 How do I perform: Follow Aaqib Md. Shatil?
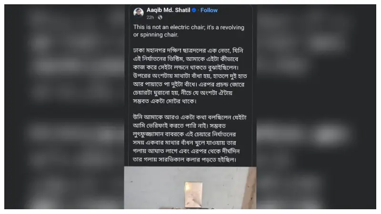(x=209, y=10)
